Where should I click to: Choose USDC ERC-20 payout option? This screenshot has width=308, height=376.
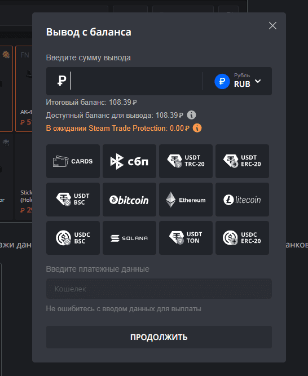242,238
